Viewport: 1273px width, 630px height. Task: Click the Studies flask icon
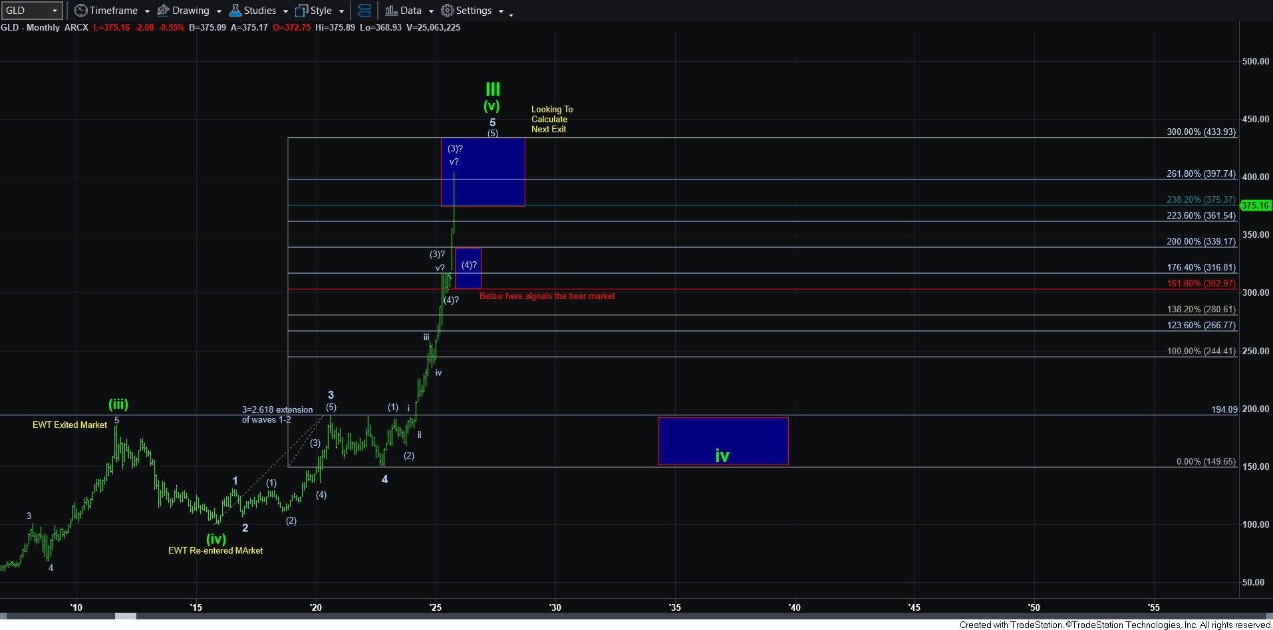coord(235,11)
